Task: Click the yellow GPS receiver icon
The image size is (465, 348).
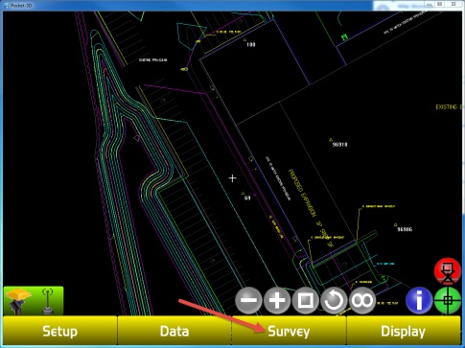Action: pyautogui.click(x=18, y=300)
